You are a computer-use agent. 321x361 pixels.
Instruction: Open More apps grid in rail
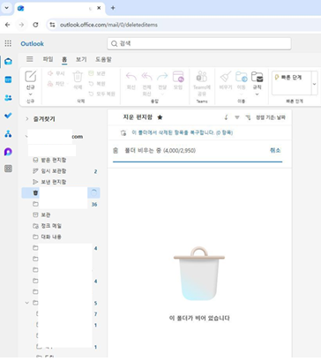coord(8,169)
